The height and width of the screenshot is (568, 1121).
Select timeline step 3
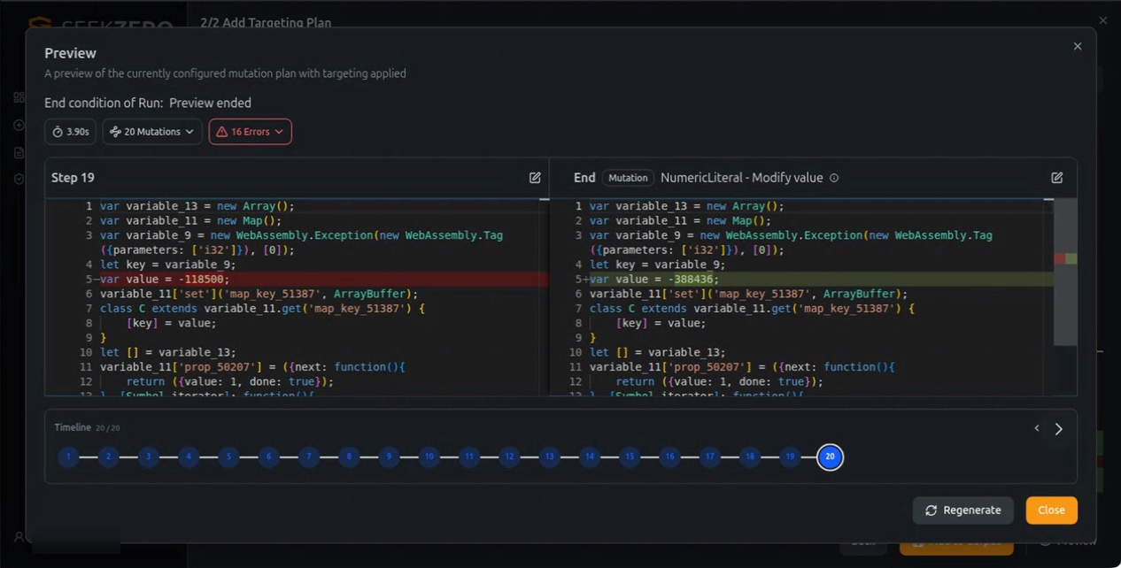tap(149, 457)
